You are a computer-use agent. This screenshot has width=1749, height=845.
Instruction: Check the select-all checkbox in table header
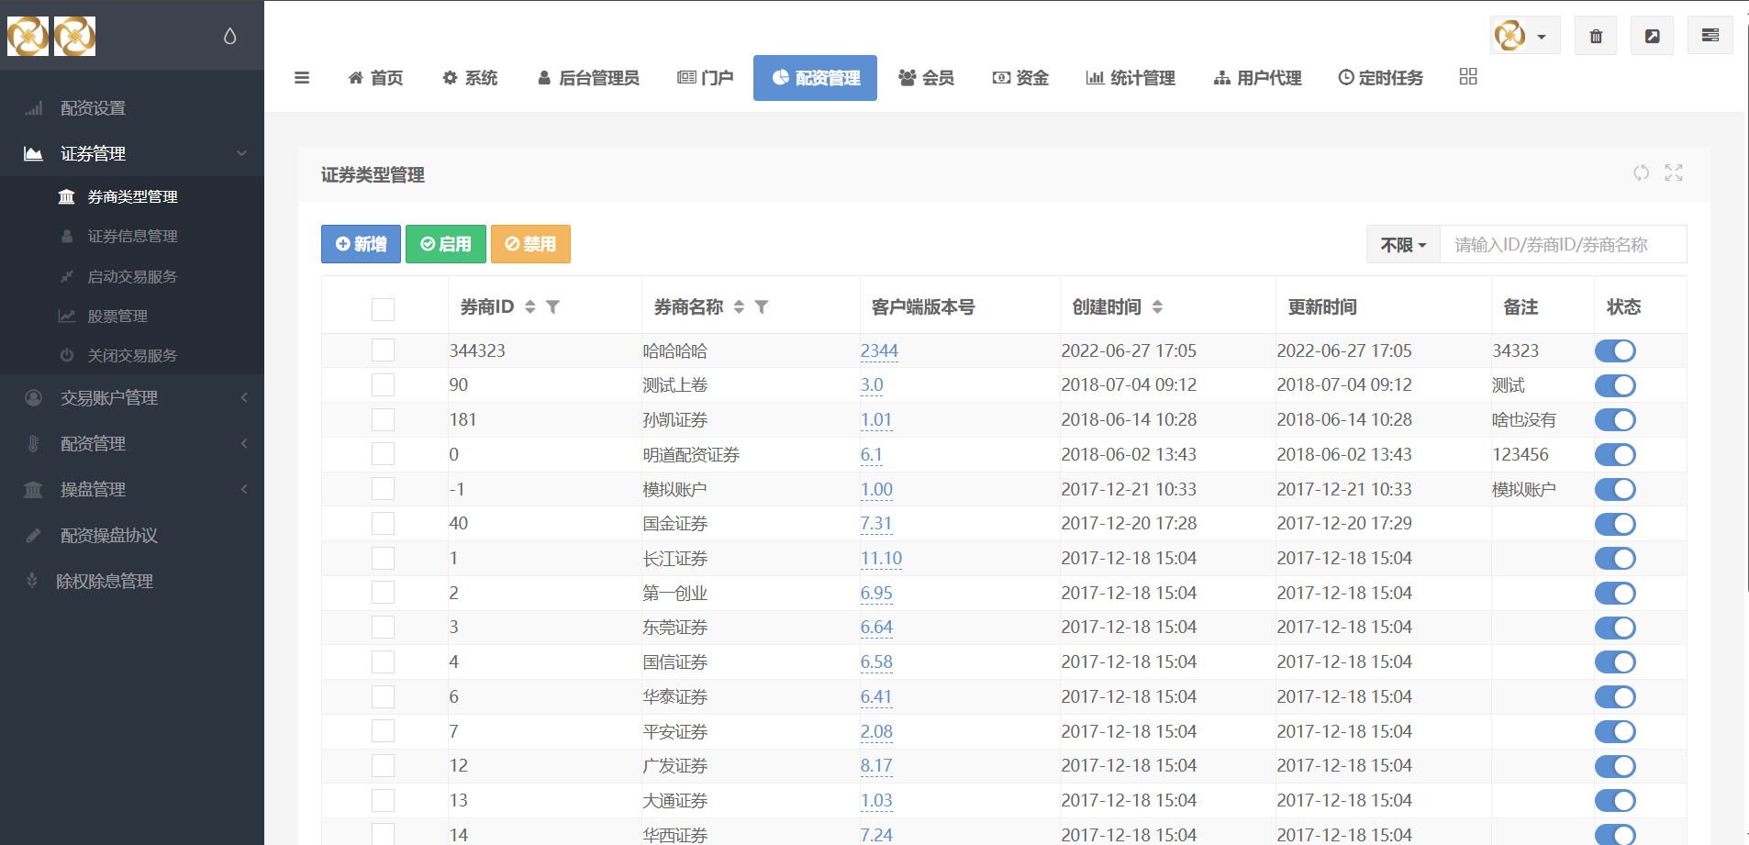pos(383,309)
